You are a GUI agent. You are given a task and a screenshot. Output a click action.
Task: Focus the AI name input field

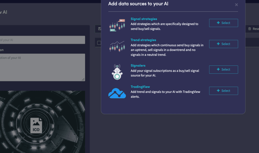pos(42,40)
